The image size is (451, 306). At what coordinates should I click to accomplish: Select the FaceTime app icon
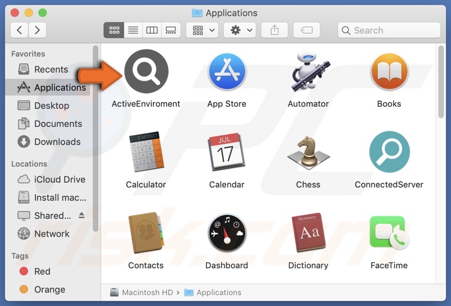coord(389,233)
